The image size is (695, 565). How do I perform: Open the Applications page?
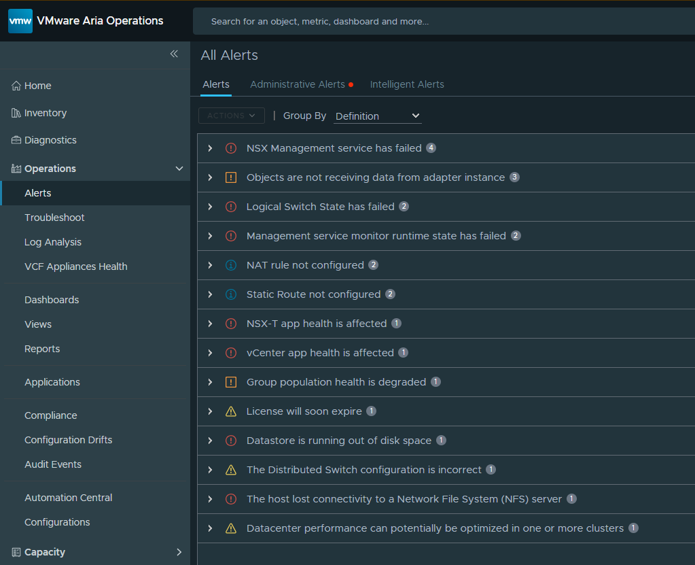52,382
